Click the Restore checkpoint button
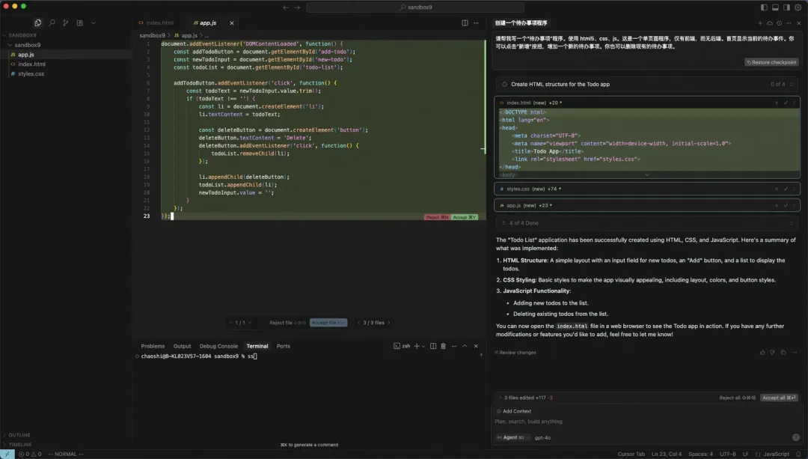The image size is (808, 459). point(771,62)
